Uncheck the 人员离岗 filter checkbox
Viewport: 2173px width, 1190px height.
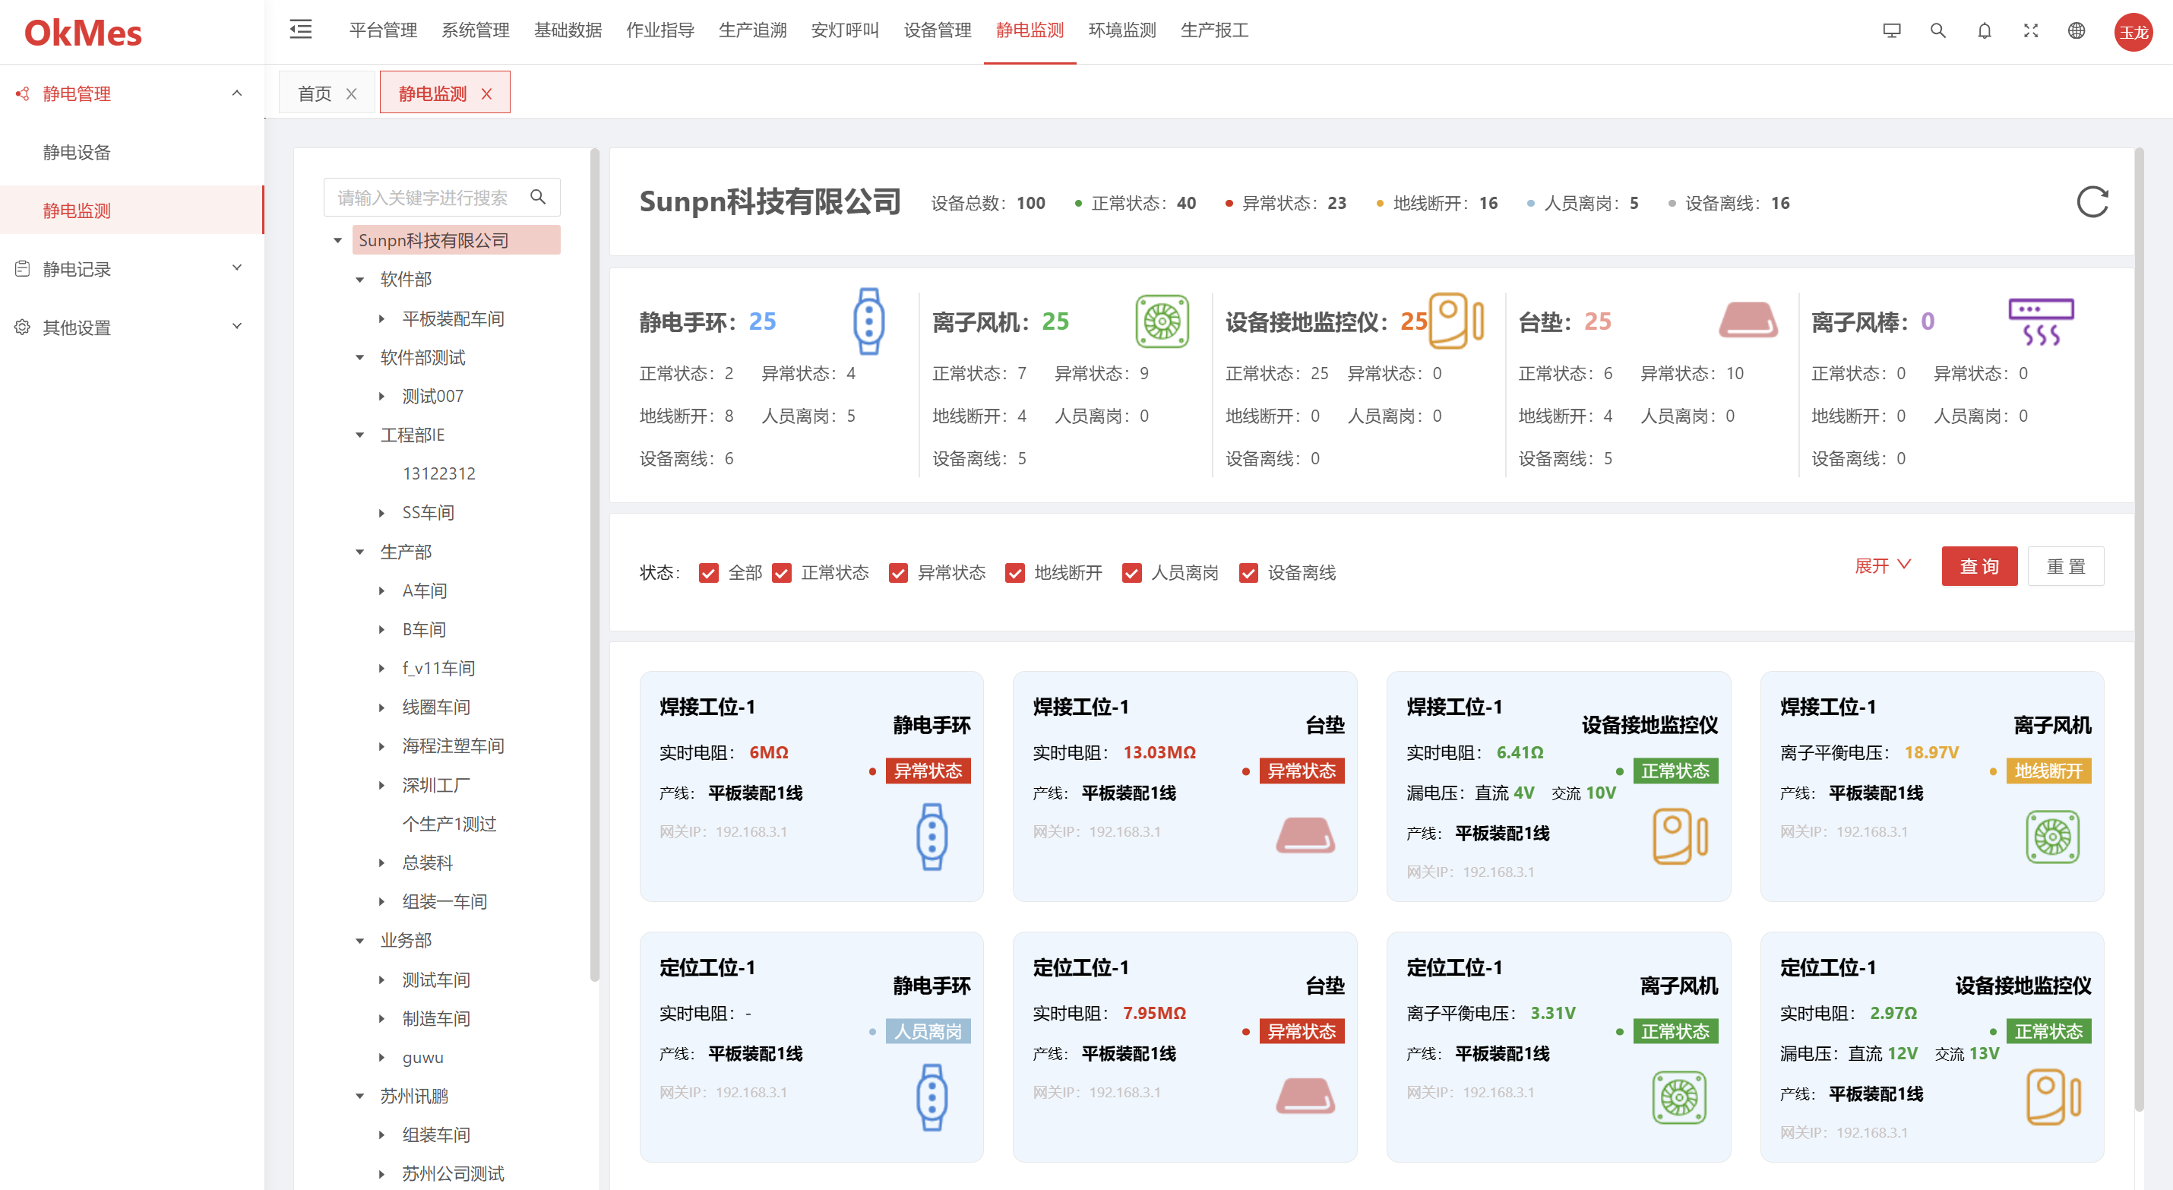click(x=1131, y=573)
